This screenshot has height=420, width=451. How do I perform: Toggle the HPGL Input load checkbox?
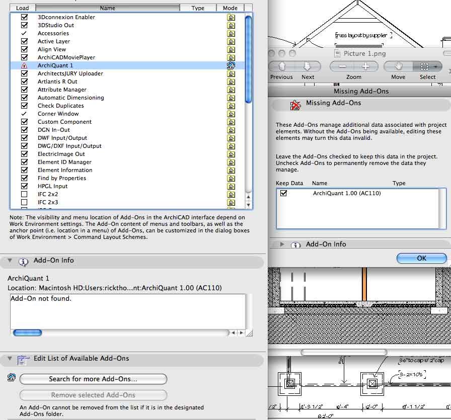click(x=25, y=186)
